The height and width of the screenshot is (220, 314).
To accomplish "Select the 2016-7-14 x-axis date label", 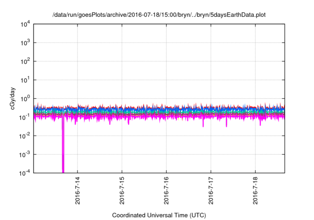I will [x=78, y=191].
